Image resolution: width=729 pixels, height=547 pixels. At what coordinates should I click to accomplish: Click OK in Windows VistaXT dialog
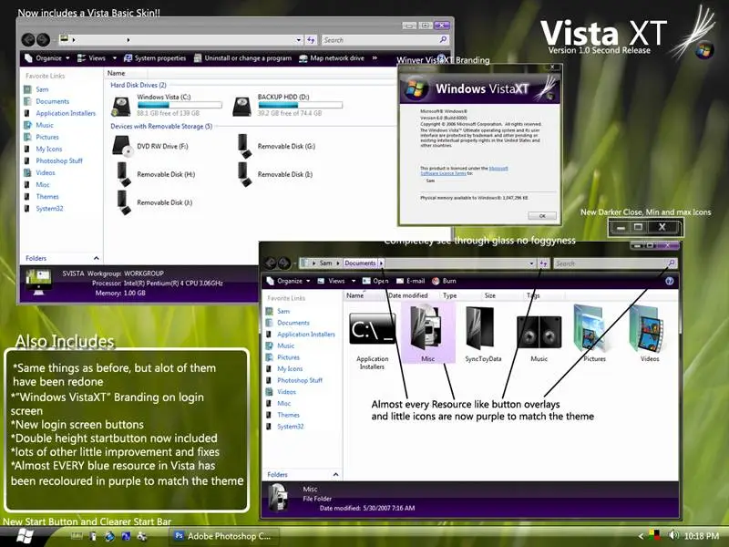tap(541, 216)
